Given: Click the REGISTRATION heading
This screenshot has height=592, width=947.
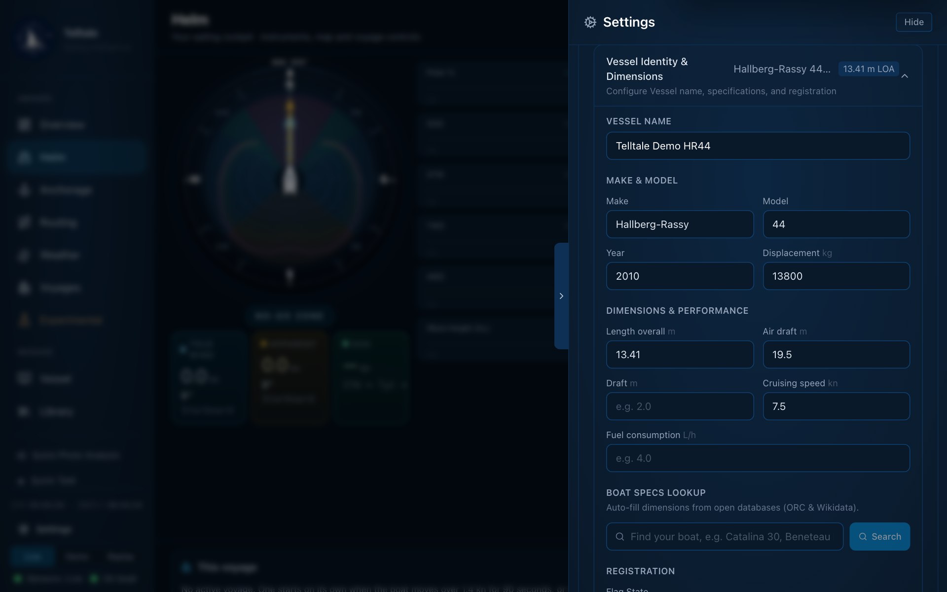Looking at the screenshot, I should tap(640, 571).
